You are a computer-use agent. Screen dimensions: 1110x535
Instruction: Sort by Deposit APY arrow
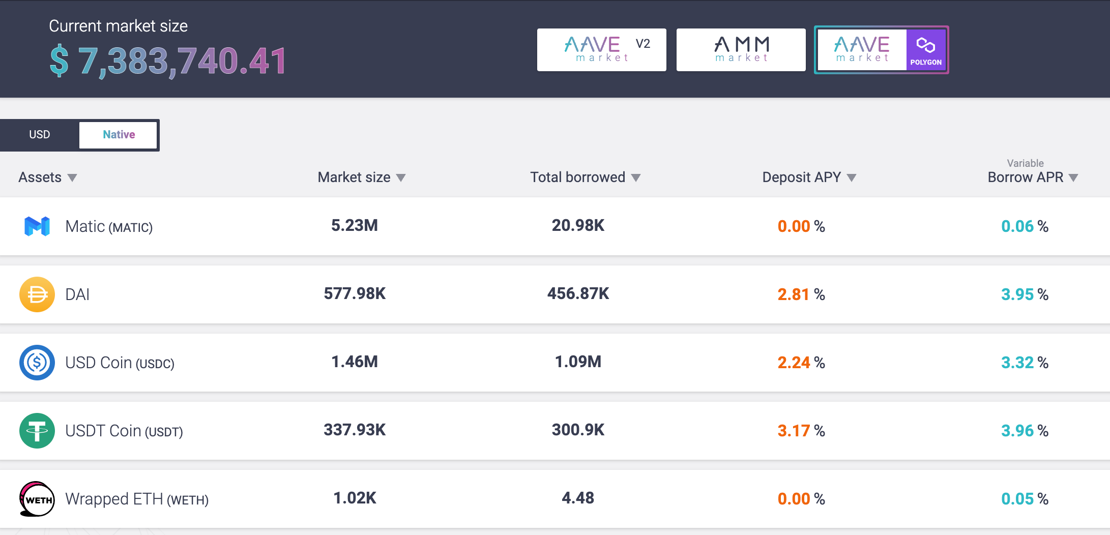(852, 177)
